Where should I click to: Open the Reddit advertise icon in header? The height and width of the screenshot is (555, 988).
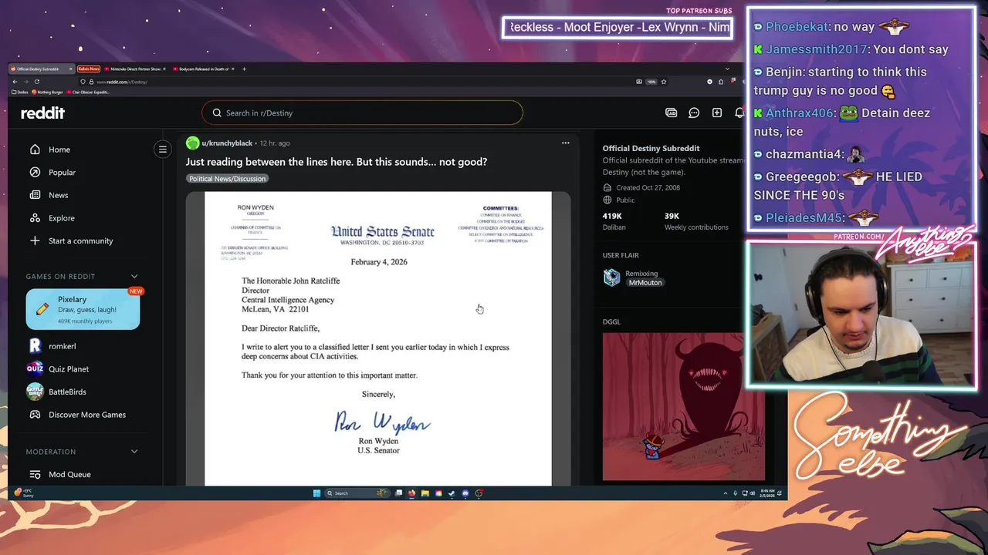(x=672, y=113)
